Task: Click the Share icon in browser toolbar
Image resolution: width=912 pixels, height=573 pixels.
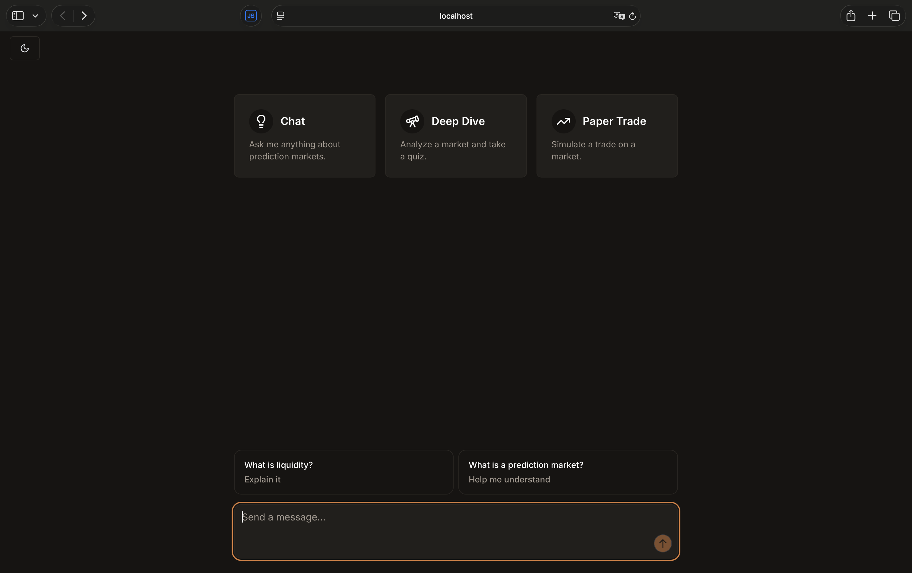Action: (x=851, y=16)
